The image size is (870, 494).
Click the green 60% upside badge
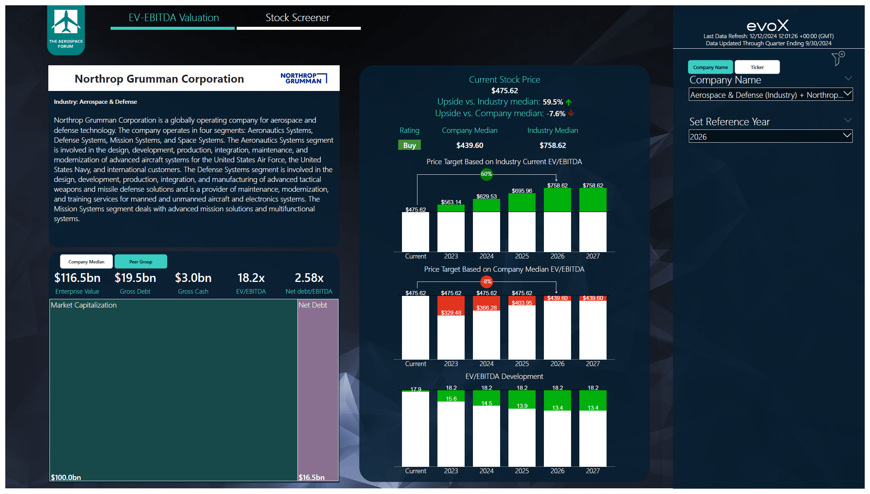tap(486, 174)
